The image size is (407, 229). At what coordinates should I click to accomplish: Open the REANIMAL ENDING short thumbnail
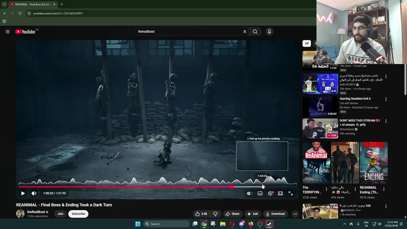[374, 163]
